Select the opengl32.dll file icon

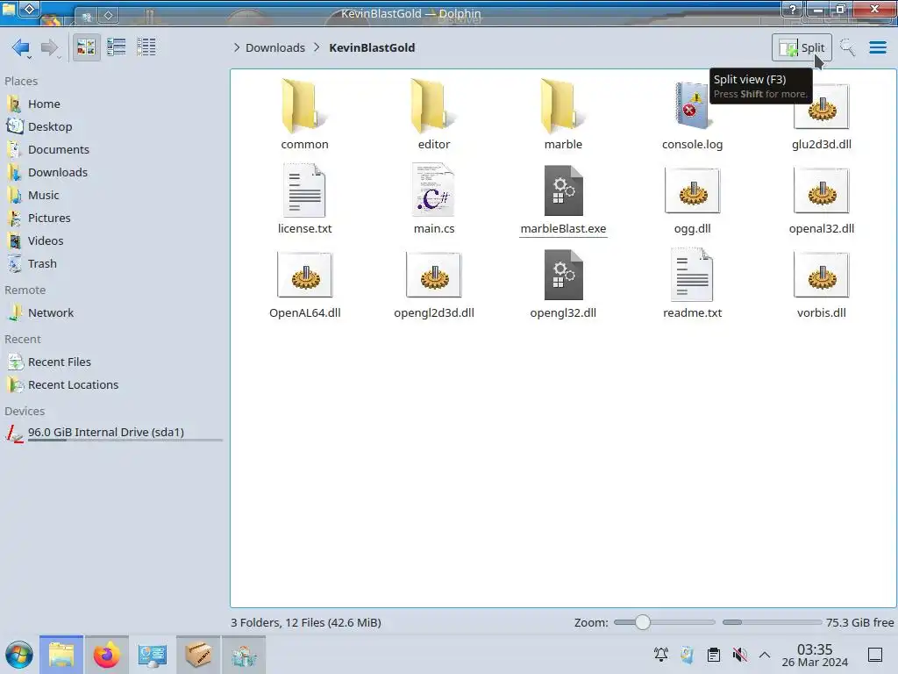[x=564, y=275]
